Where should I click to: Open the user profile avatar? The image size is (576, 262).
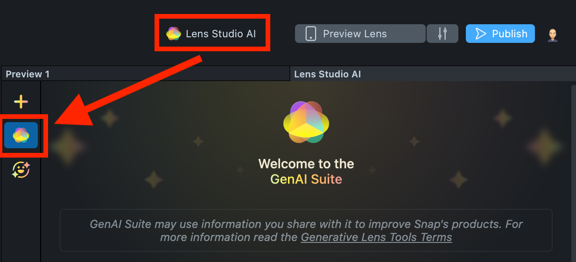tap(553, 34)
